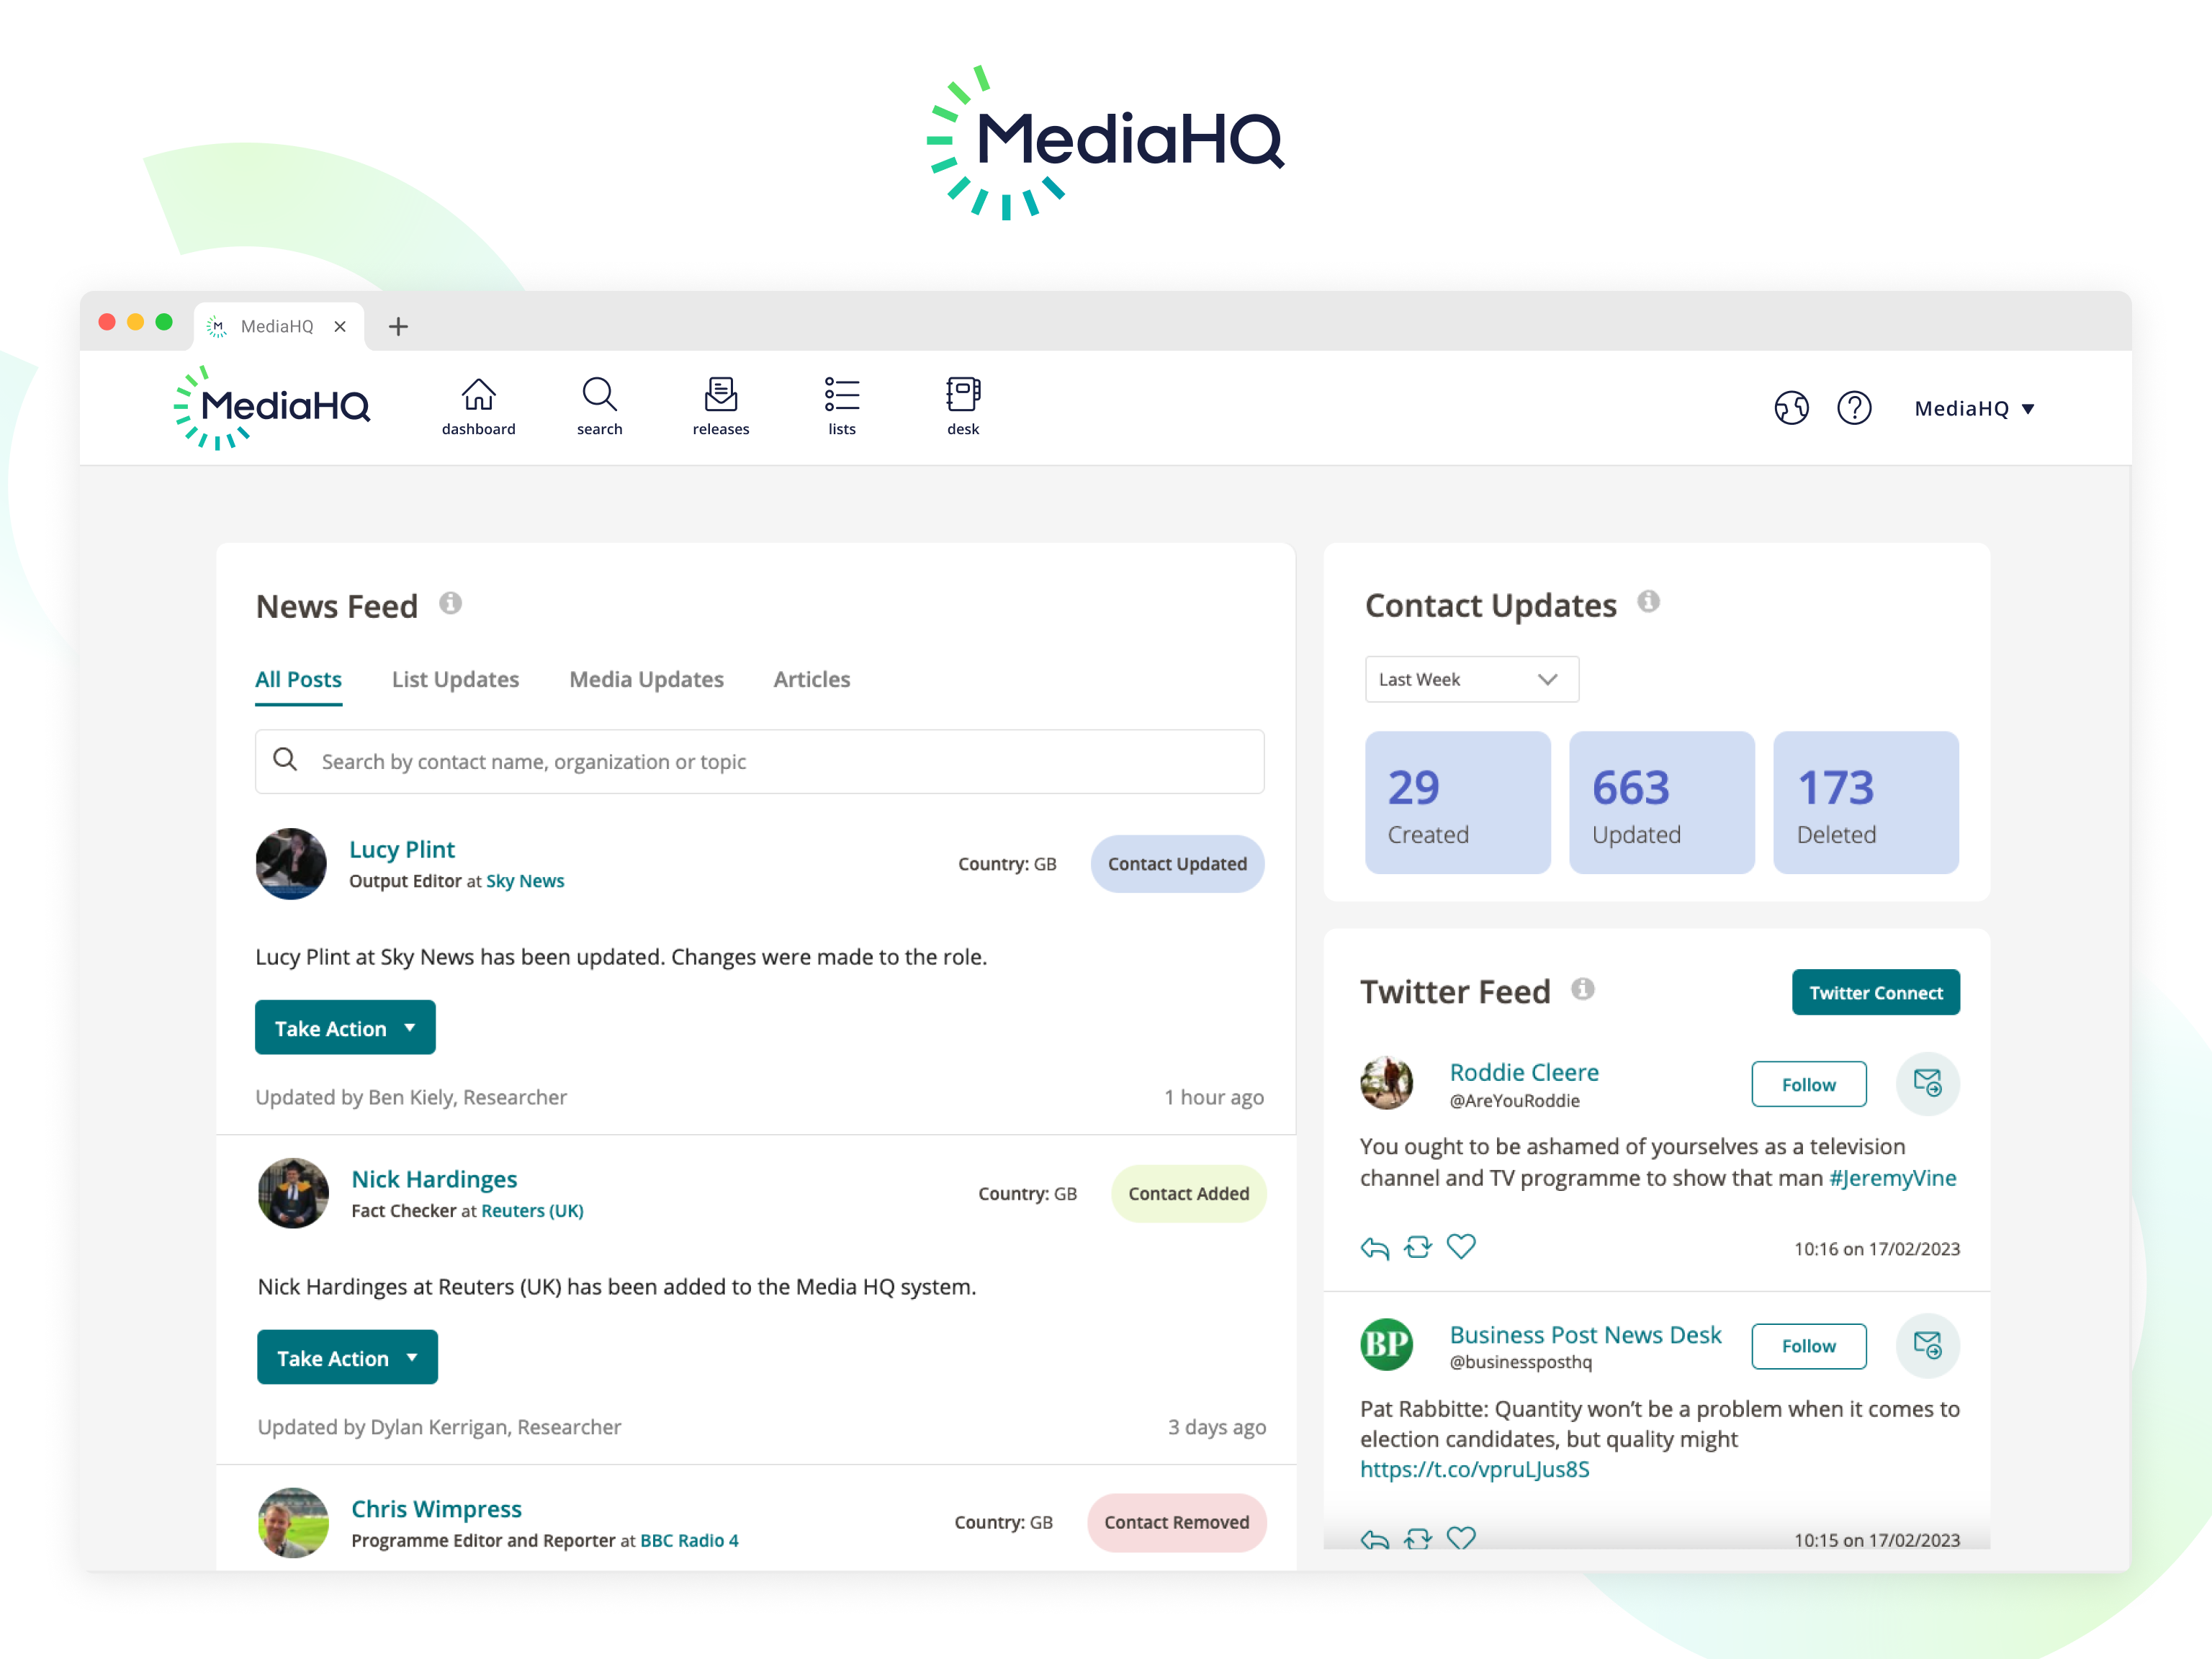Click Twitter Connect in the Twitter Feed
The height and width of the screenshot is (1659, 2212).
point(1875,992)
